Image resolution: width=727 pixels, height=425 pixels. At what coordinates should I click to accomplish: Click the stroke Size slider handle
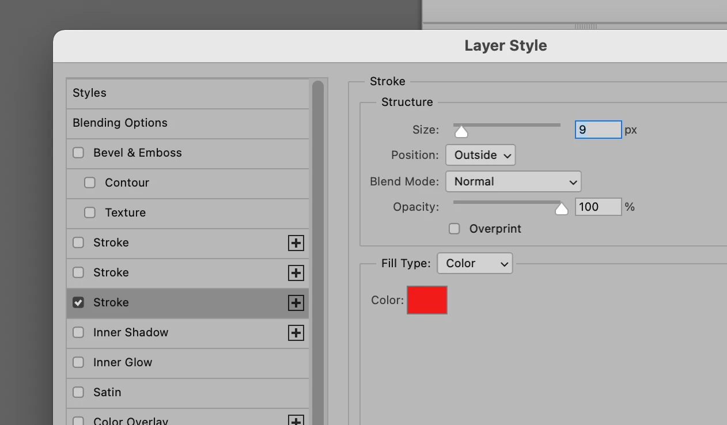[x=461, y=132]
